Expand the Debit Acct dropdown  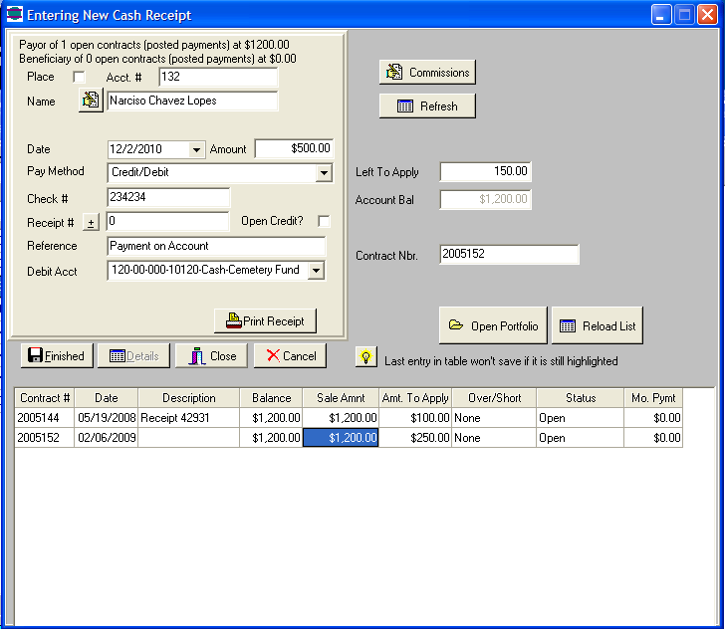click(317, 271)
